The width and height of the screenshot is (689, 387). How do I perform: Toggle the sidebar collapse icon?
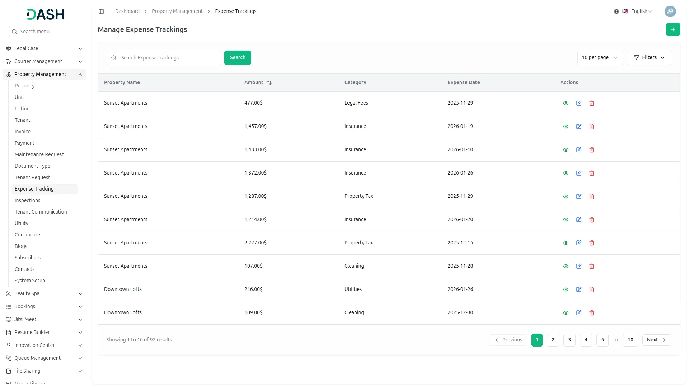click(101, 11)
